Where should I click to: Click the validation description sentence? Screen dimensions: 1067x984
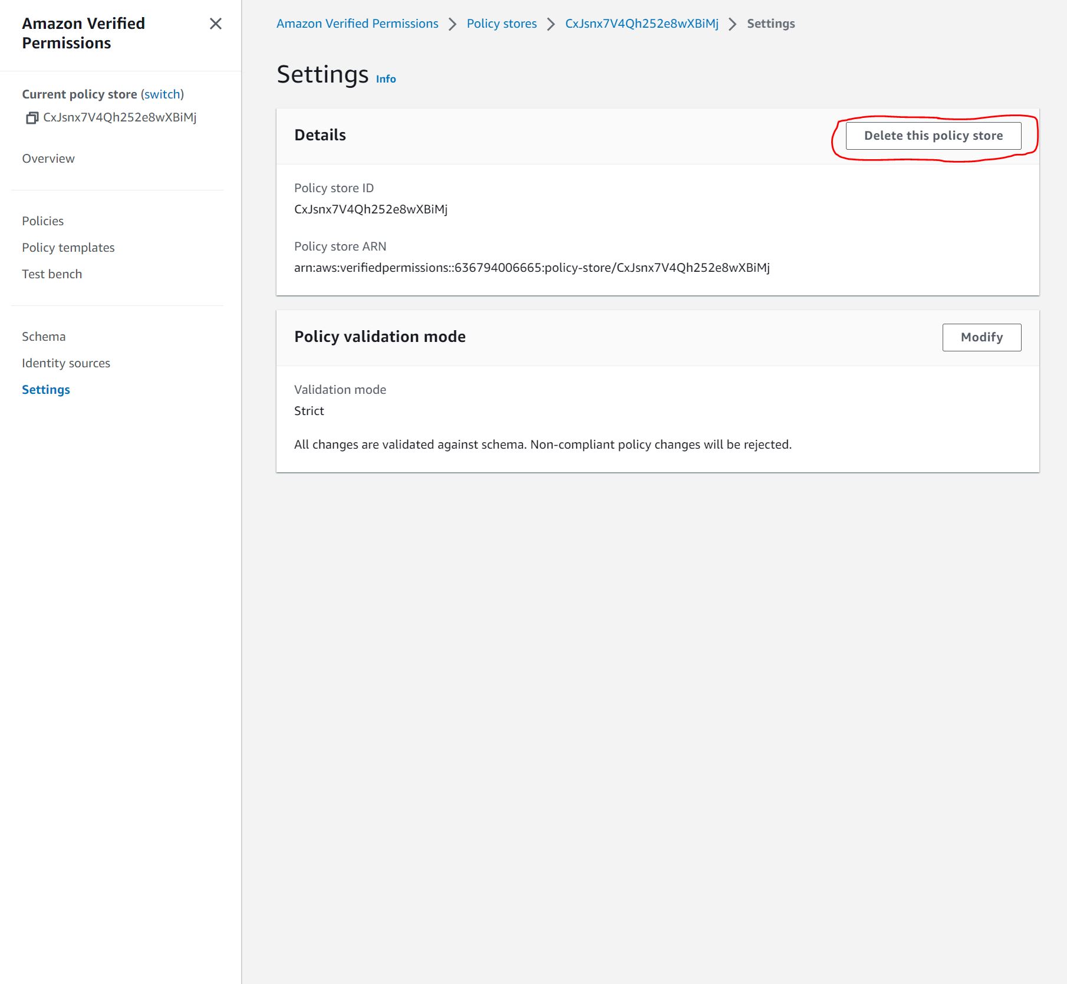[543, 445]
